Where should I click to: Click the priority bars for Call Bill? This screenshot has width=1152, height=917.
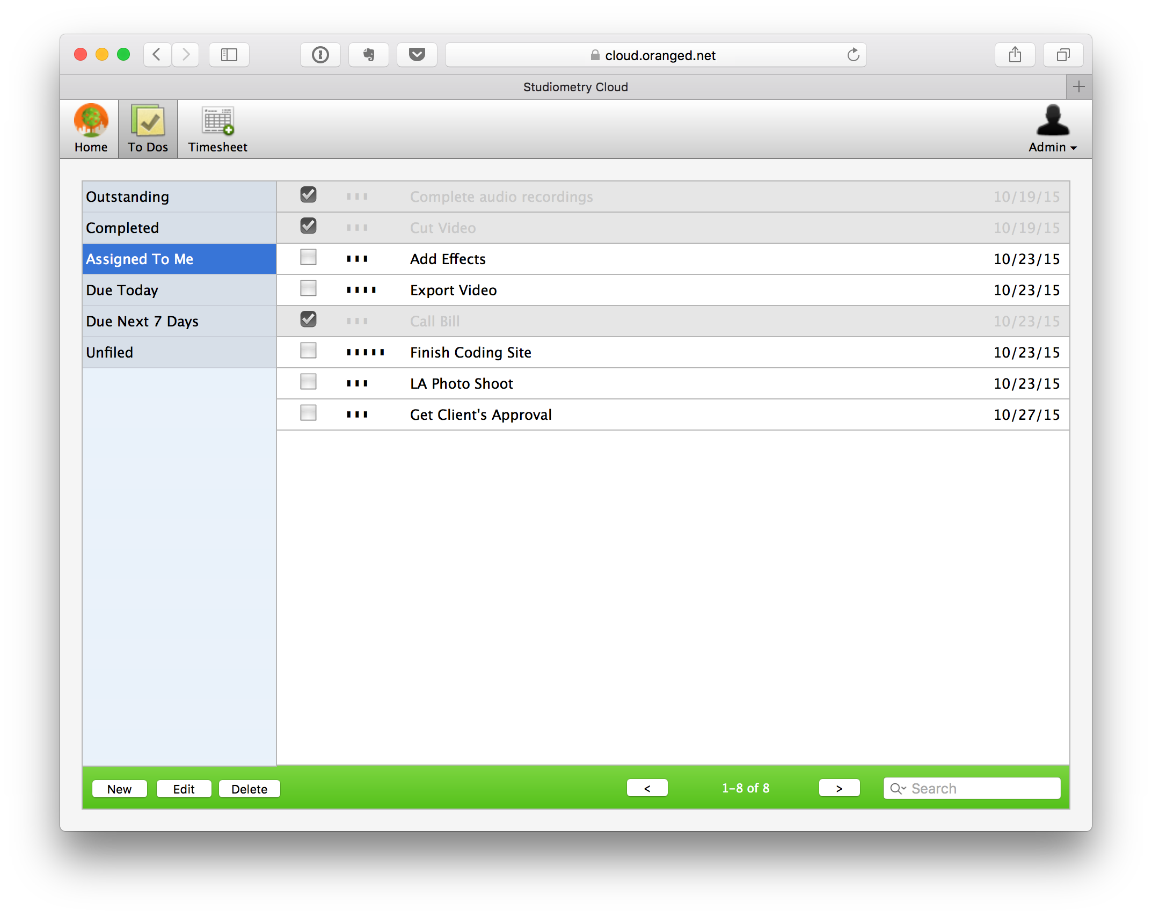pos(357,322)
